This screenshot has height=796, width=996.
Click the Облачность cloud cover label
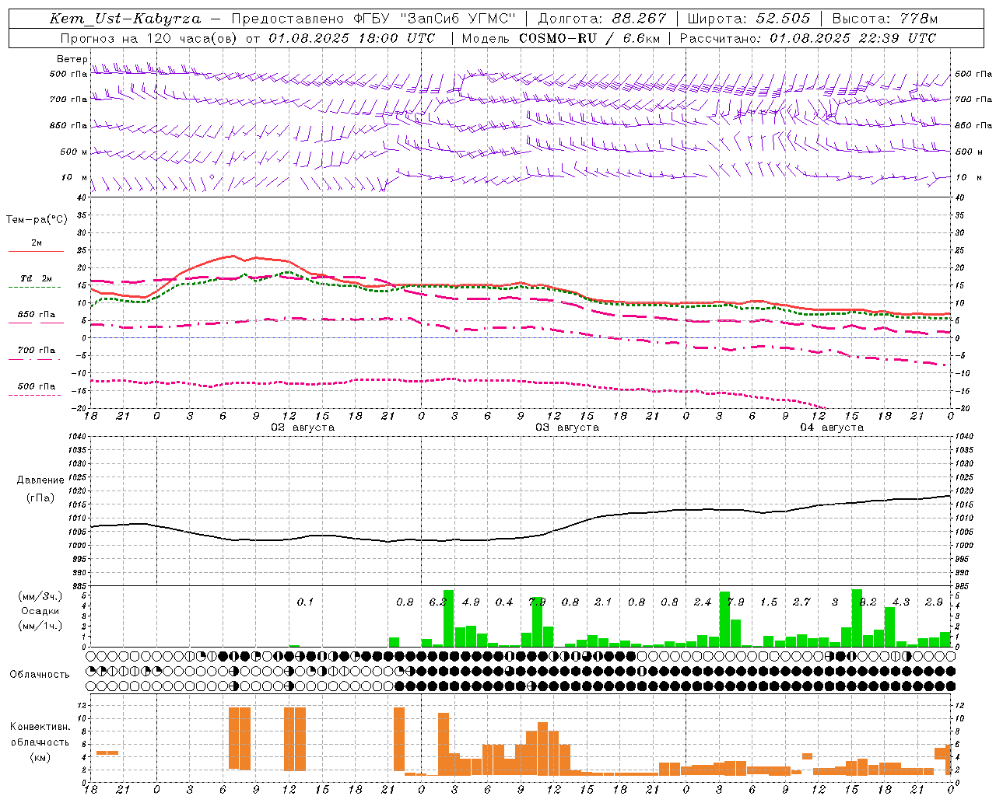40,674
